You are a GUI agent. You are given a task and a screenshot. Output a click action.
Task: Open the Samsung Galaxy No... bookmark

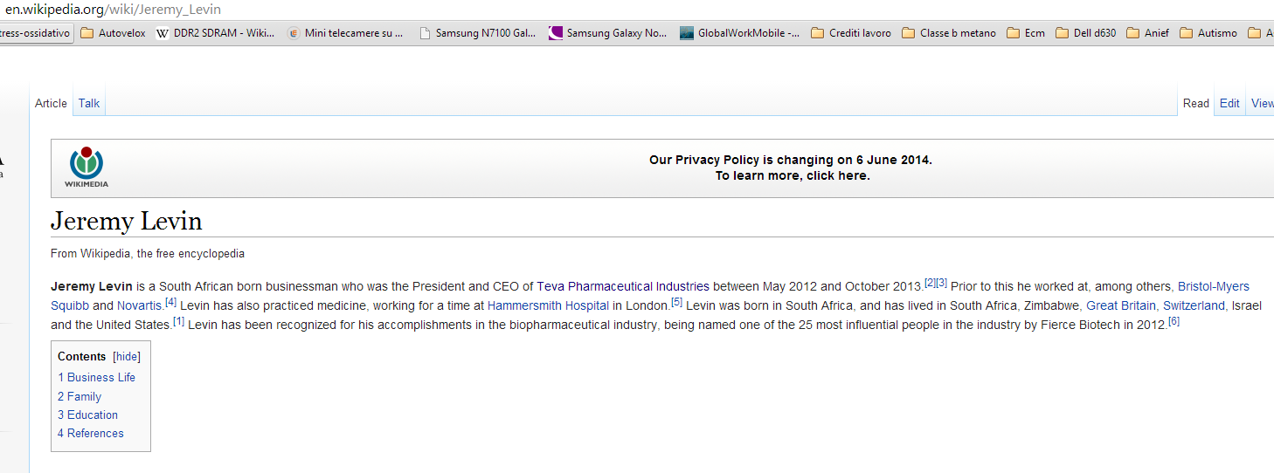607,33
